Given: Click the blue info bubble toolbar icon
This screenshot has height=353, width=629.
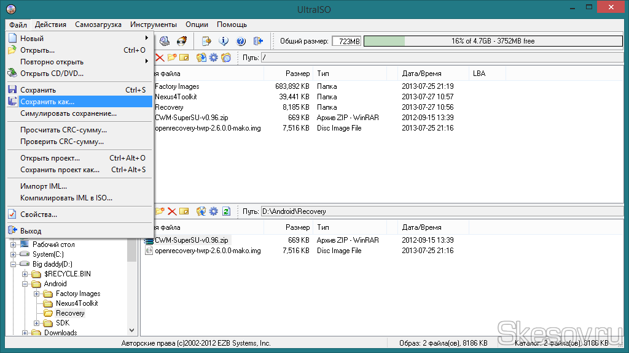Looking at the screenshot, I should (x=224, y=41).
